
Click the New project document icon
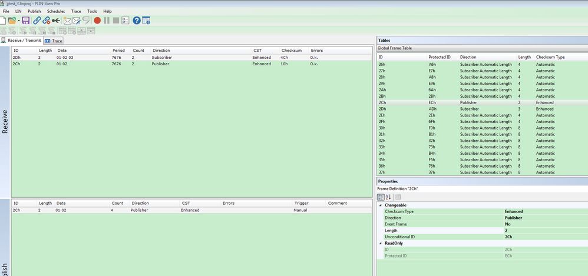2,20
